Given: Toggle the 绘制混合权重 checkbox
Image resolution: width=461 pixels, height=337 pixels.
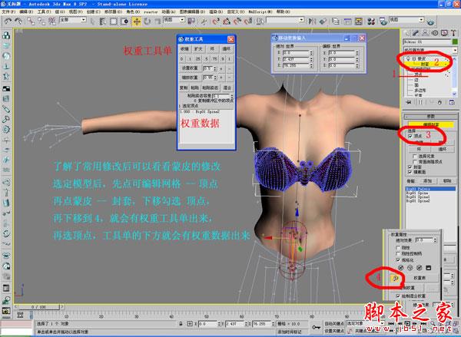Looking at the screenshot, I should (x=398, y=296).
